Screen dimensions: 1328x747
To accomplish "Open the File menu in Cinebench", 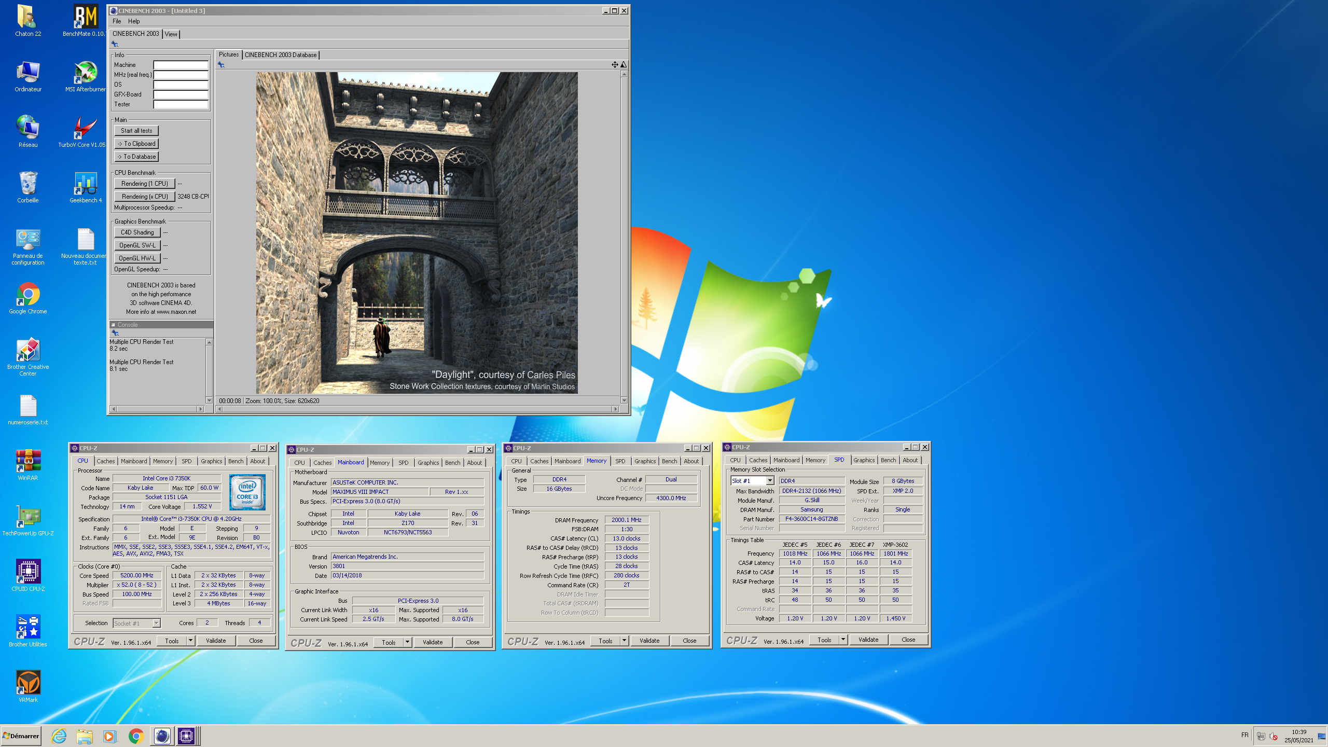I will click(117, 21).
